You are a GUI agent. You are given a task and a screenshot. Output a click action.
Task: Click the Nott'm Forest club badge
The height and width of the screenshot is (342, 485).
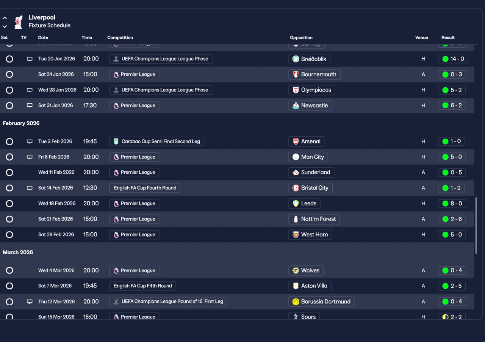tap(296, 219)
